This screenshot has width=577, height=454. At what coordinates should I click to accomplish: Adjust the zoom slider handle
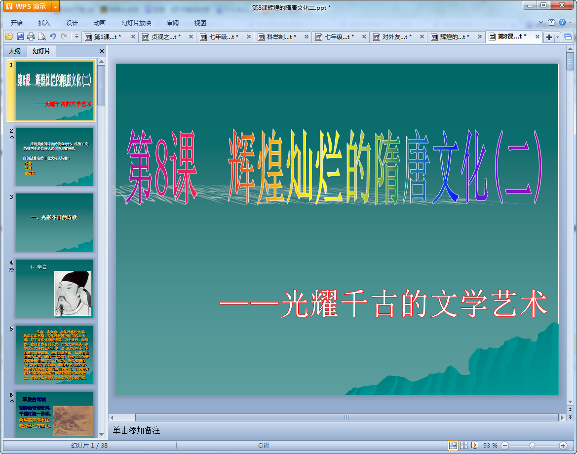[x=532, y=446]
